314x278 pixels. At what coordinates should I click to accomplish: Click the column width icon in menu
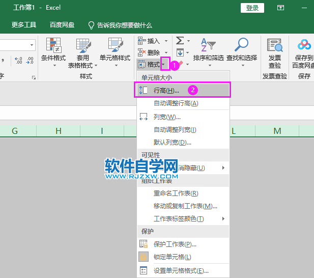click(x=144, y=117)
